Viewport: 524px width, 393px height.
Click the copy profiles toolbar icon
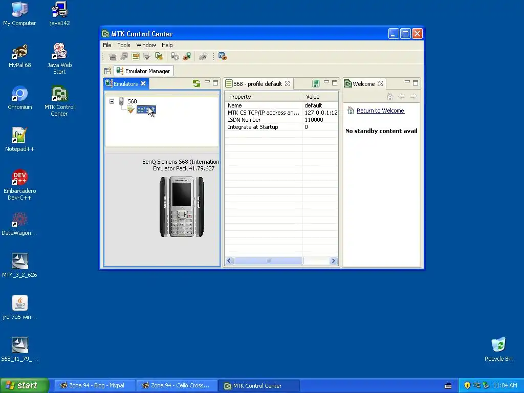pyautogui.click(x=159, y=56)
